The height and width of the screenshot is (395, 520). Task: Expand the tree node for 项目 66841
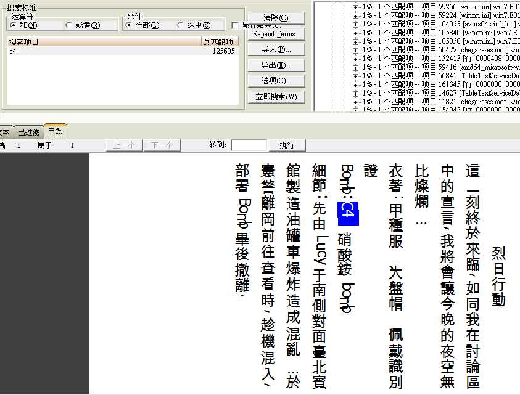click(x=355, y=76)
